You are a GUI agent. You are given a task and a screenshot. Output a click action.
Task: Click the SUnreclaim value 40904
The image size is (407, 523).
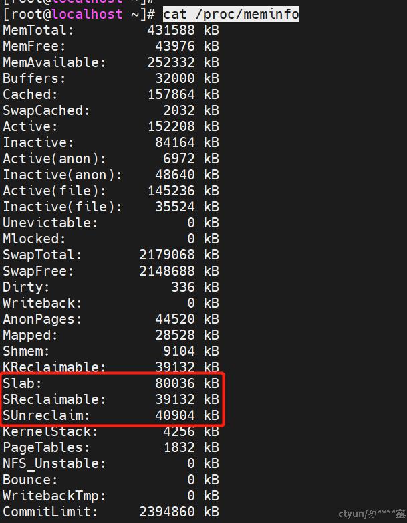click(175, 415)
